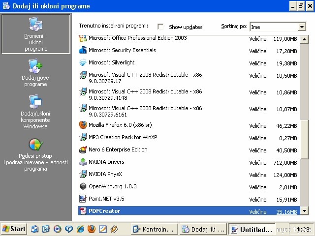Viewport: 315px width, 236px height.
Task: Select MP3 Creation Pack for WinXP entry
Action: click(x=123, y=137)
